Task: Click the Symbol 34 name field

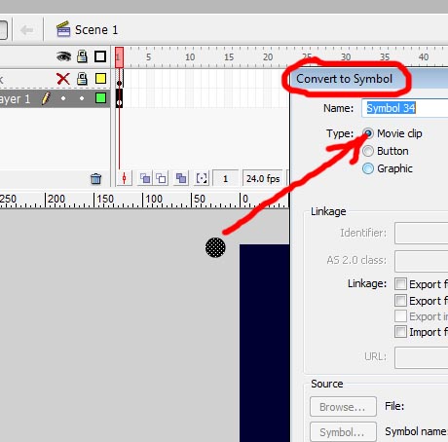Action: click(404, 108)
